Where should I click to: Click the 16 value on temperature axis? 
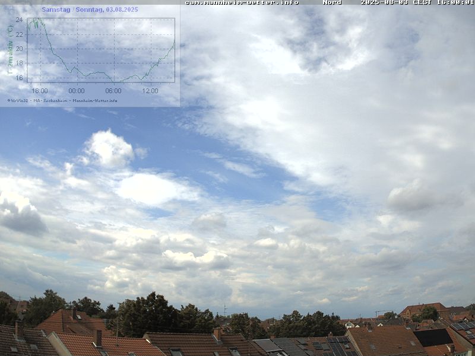(19, 78)
